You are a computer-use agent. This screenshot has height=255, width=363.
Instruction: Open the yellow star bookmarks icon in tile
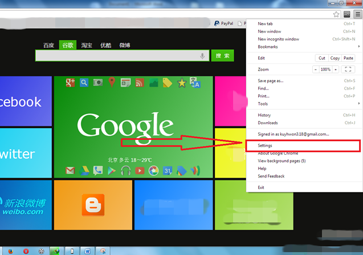[182, 83]
